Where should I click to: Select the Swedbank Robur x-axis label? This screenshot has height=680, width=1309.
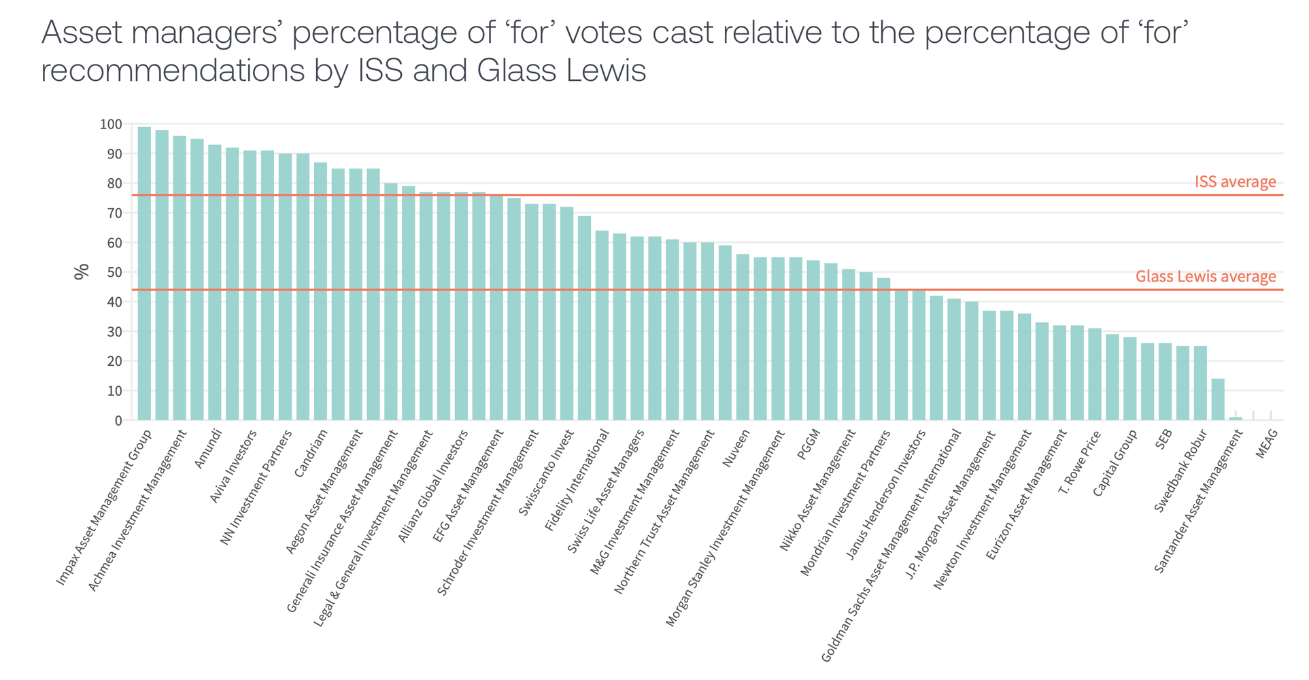coord(1180,471)
